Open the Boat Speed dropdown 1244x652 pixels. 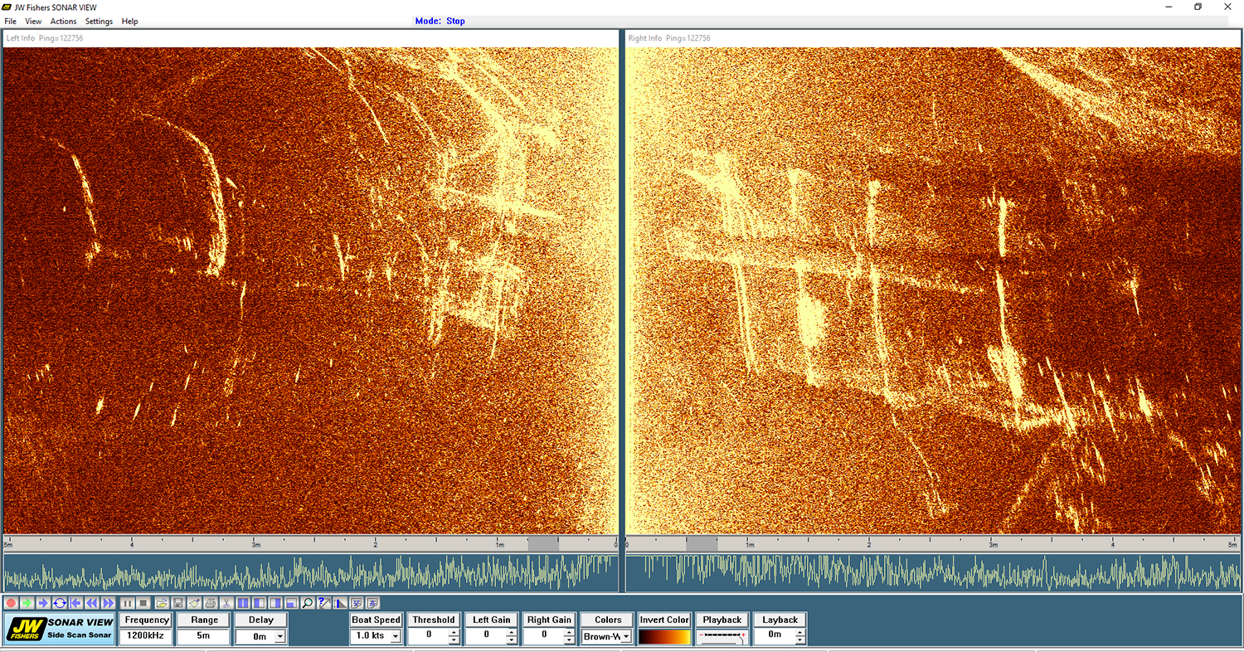tap(395, 636)
